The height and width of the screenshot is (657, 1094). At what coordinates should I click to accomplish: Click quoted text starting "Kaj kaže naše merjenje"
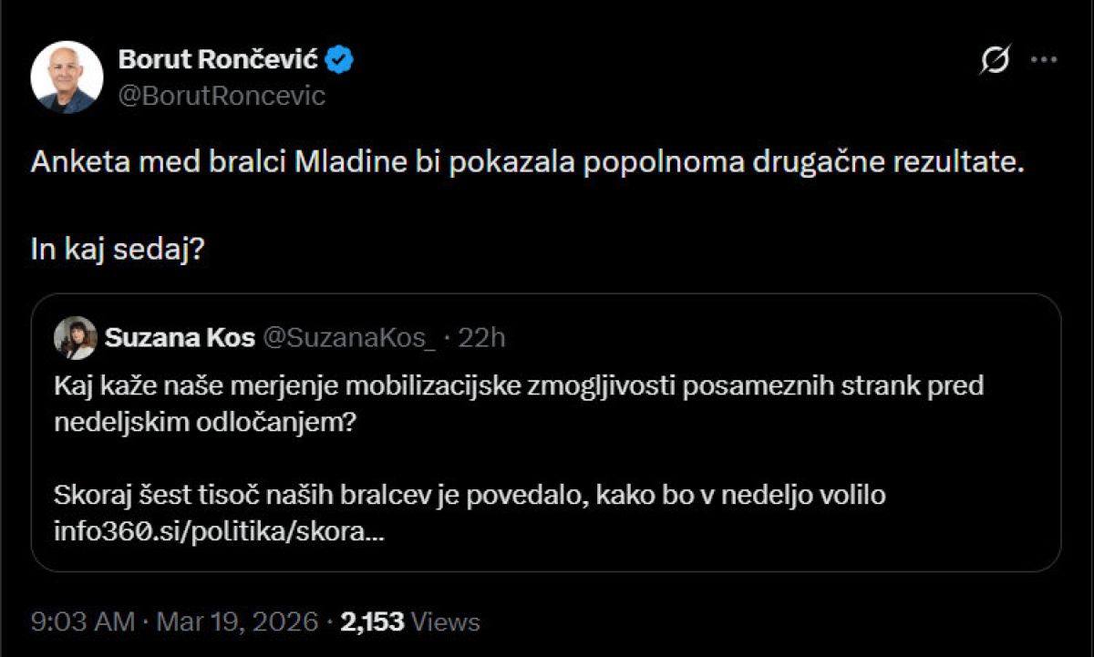coord(519,386)
